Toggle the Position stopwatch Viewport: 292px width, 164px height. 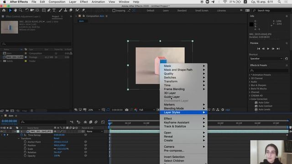[25, 145]
